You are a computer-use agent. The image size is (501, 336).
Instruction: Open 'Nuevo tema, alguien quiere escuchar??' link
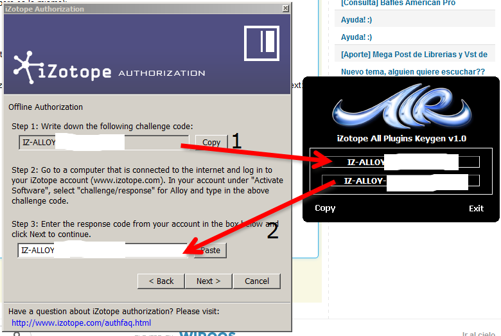(413, 71)
